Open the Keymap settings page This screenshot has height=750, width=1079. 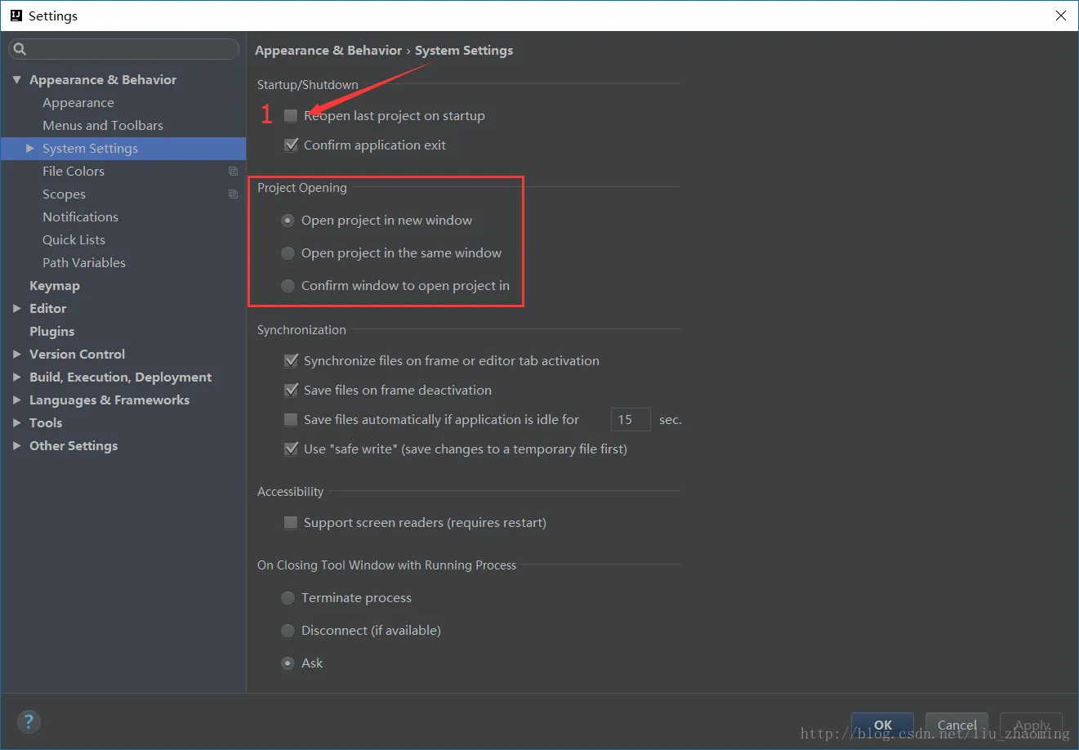(x=55, y=286)
